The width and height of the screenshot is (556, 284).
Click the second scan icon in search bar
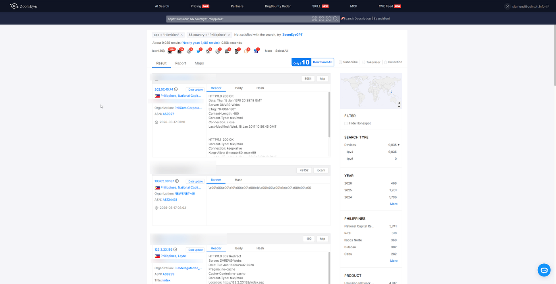tap(322, 19)
